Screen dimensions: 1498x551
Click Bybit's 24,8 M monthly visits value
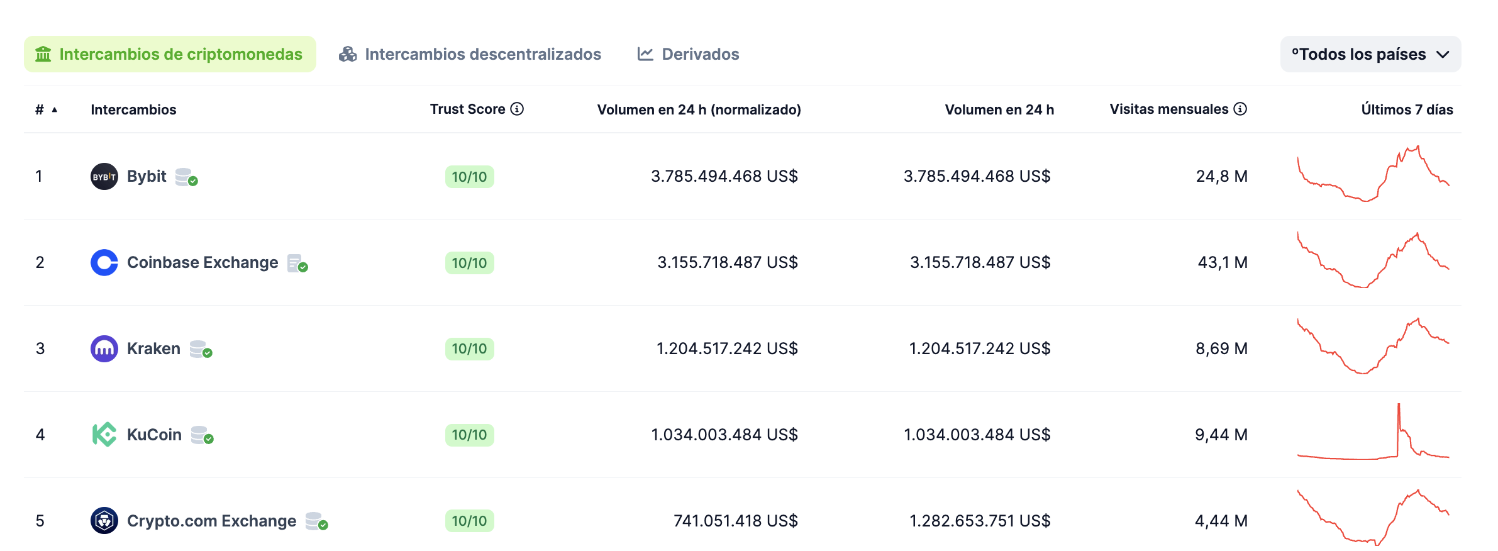1222,176
